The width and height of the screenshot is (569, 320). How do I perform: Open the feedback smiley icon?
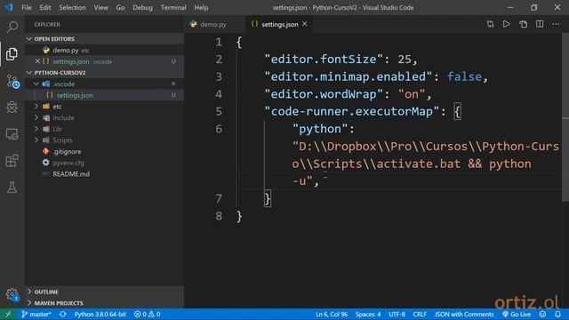(x=542, y=314)
